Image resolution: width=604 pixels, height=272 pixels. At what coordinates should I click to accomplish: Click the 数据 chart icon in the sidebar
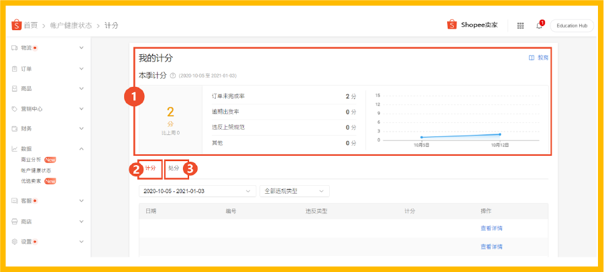click(x=15, y=148)
